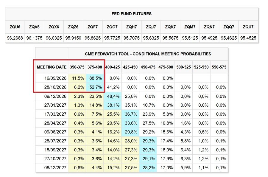Screen dimensions: 268x177
Task: Select the ZQK7 contract header cell
Action: [x=170, y=27]
